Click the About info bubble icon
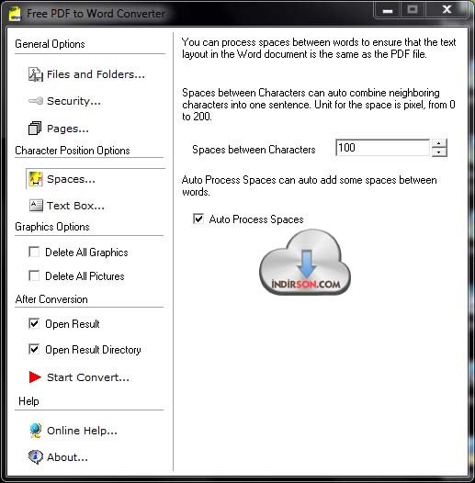 (36, 456)
